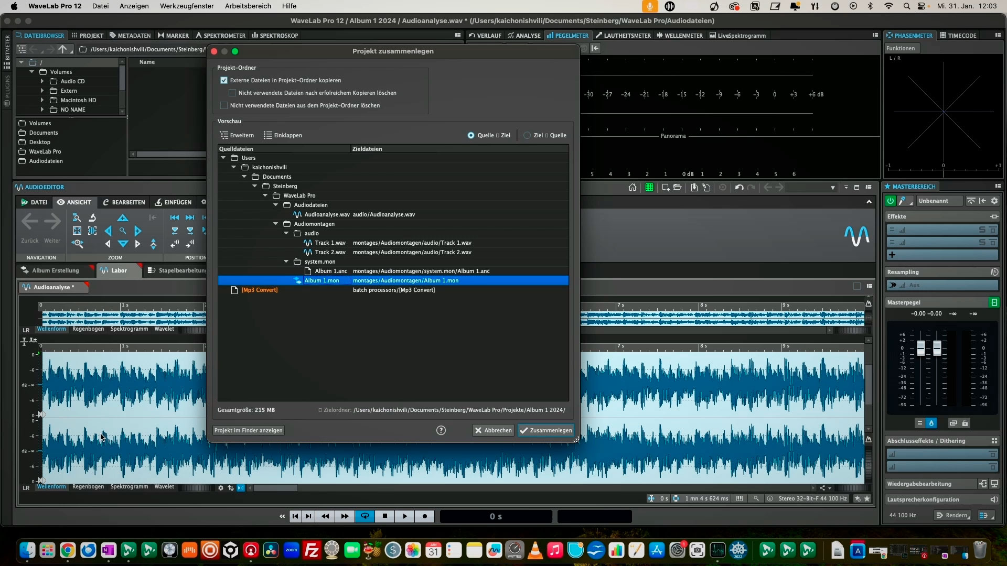Expand Audio CD in file browser
This screenshot has height=566, width=1007.
point(42,81)
